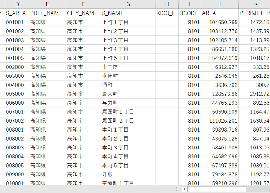Click the cell 唐人町
270x193 pixels.
click(x=128, y=94)
